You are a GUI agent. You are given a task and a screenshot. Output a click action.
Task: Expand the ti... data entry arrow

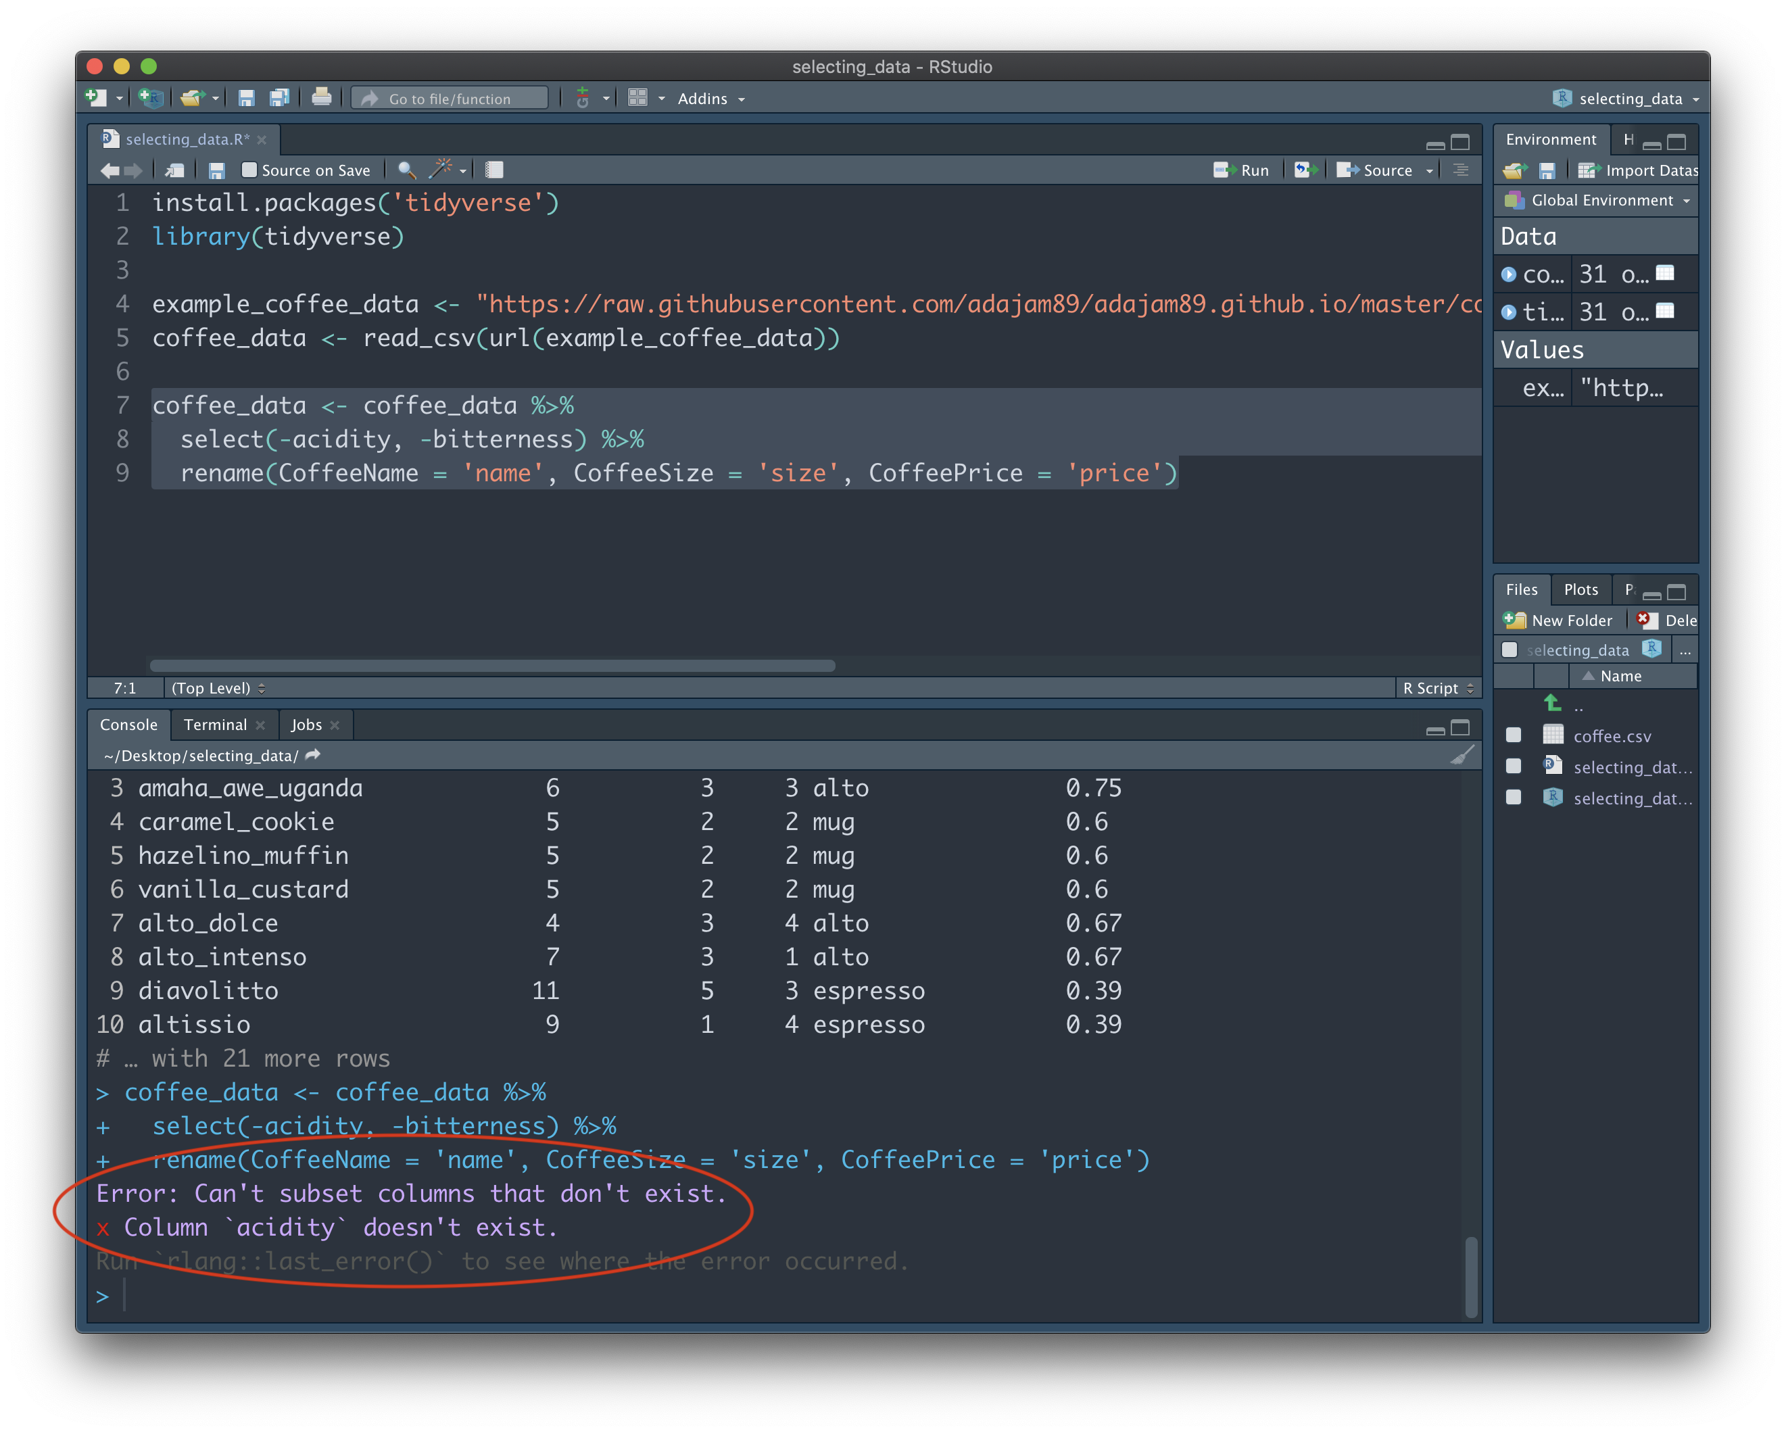(x=1508, y=312)
